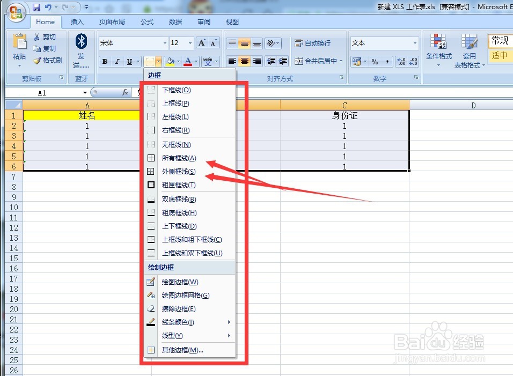Click the Office button logo

(16, 13)
